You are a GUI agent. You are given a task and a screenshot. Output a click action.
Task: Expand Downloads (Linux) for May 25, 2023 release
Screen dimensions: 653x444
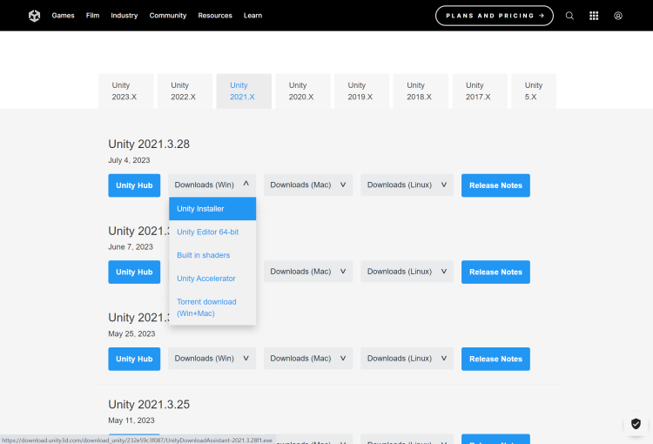pos(407,359)
